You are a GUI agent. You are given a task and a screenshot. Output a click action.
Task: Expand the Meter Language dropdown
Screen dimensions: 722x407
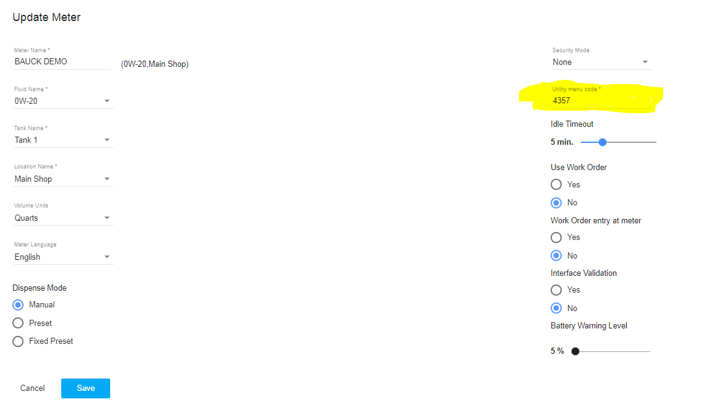63,257
